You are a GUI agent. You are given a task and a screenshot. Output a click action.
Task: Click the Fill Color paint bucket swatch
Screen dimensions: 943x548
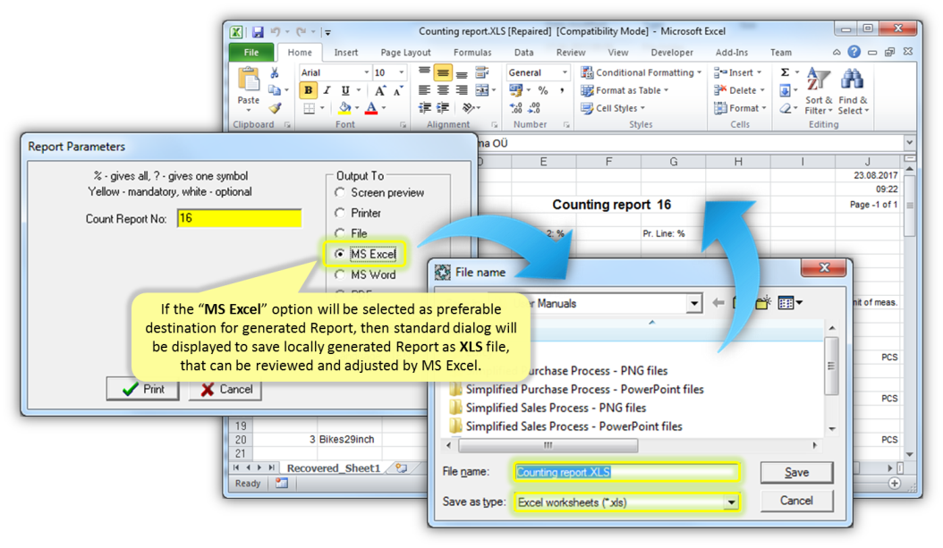(344, 108)
